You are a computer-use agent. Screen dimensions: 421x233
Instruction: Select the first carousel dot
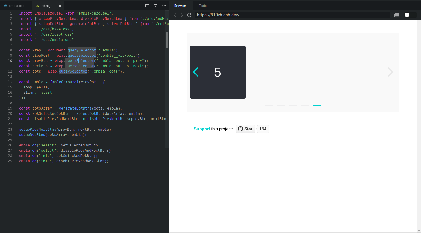click(269, 105)
